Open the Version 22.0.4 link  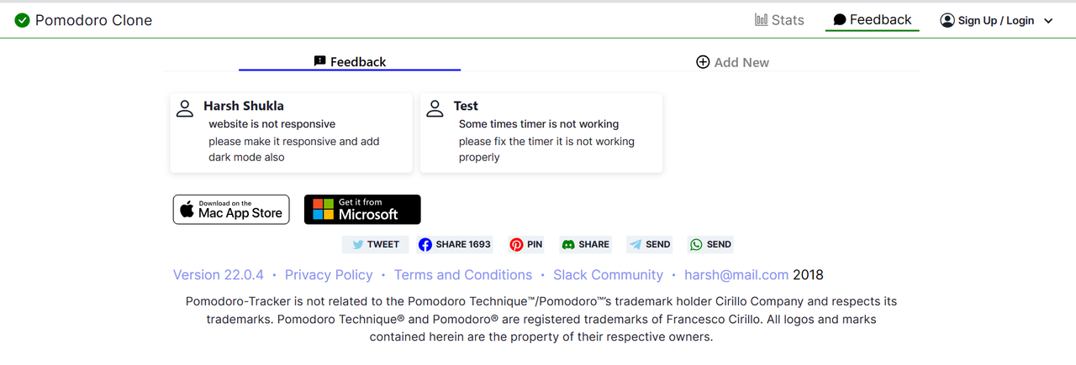coord(219,274)
